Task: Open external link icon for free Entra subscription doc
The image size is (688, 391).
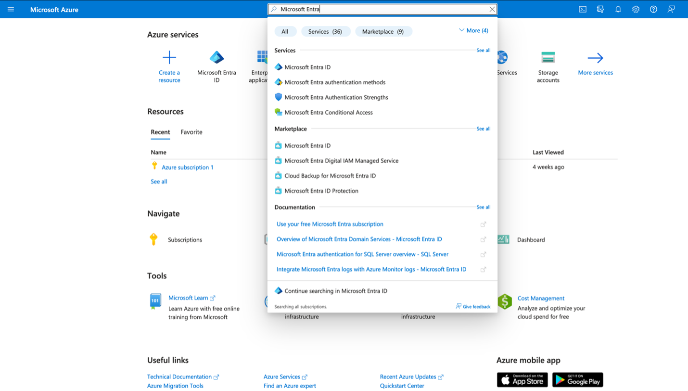Action: [484, 224]
